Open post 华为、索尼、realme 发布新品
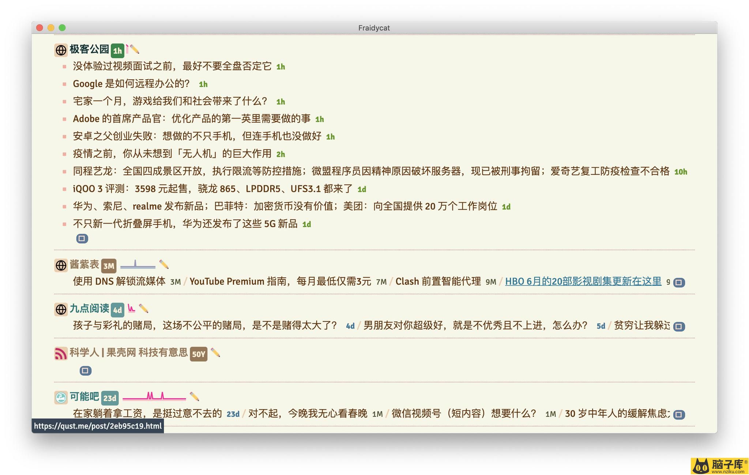Viewport: 749px width, 475px height. pyautogui.click(x=285, y=206)
